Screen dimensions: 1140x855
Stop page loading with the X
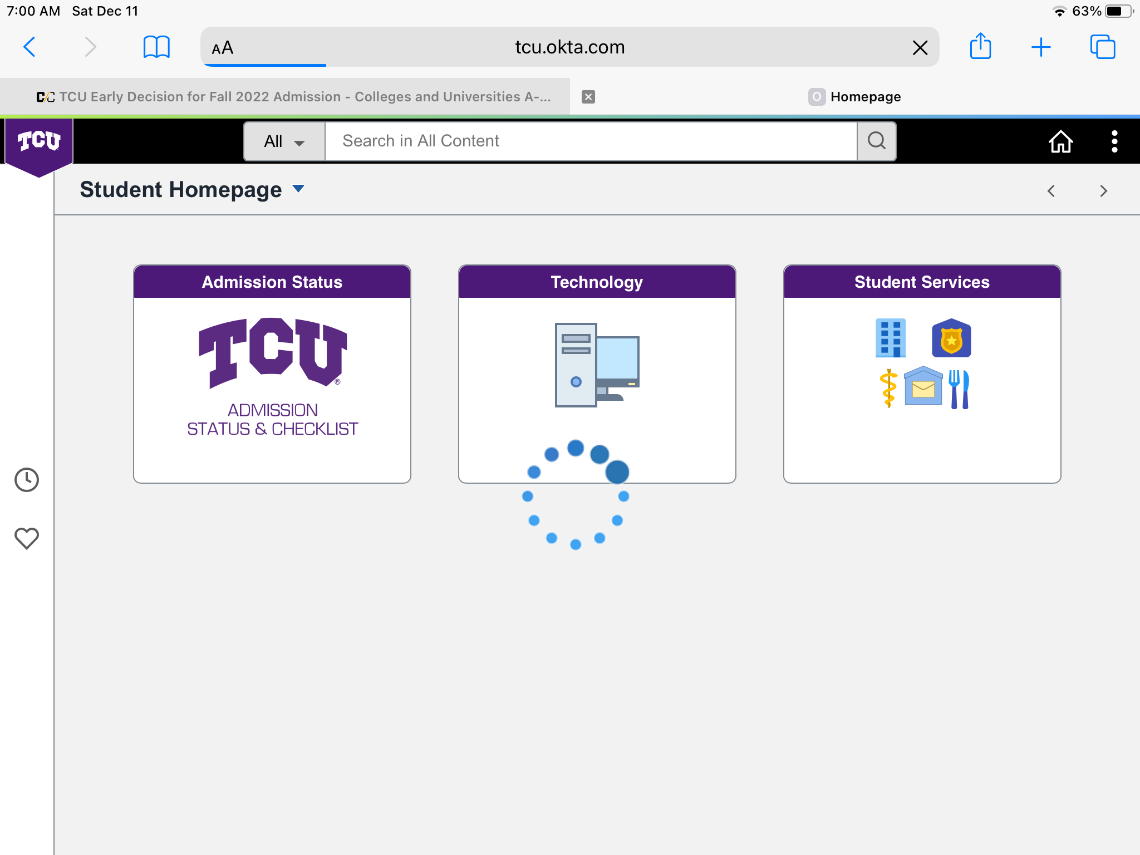(920, 48)
